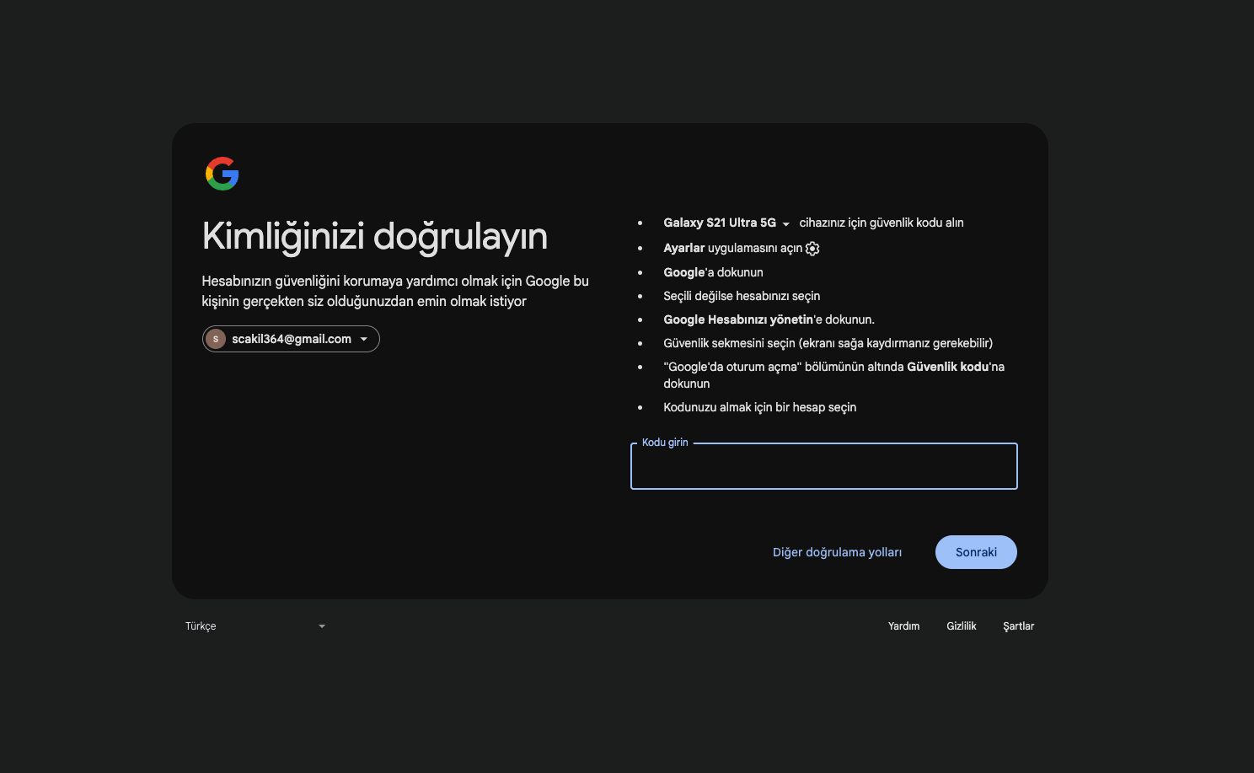
Task: Click 'Seçili değilse hesabınızı seçin' step
Action: pyautogui.click(x=742, y=296)
